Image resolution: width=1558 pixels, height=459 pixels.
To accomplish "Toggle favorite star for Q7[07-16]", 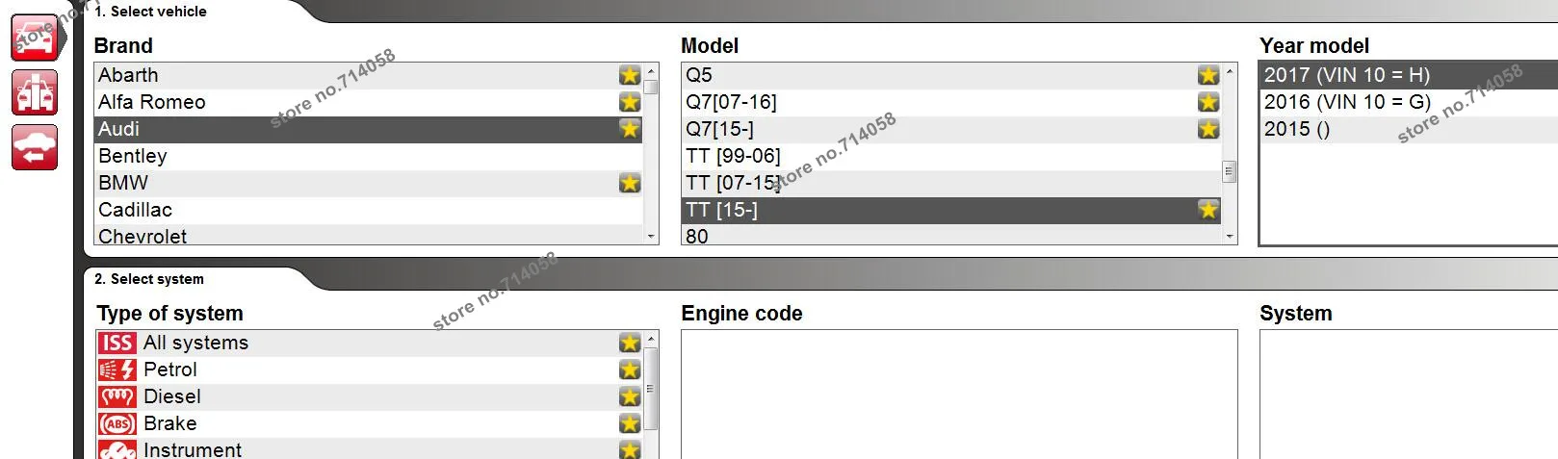I will (x=1208, y=102).
